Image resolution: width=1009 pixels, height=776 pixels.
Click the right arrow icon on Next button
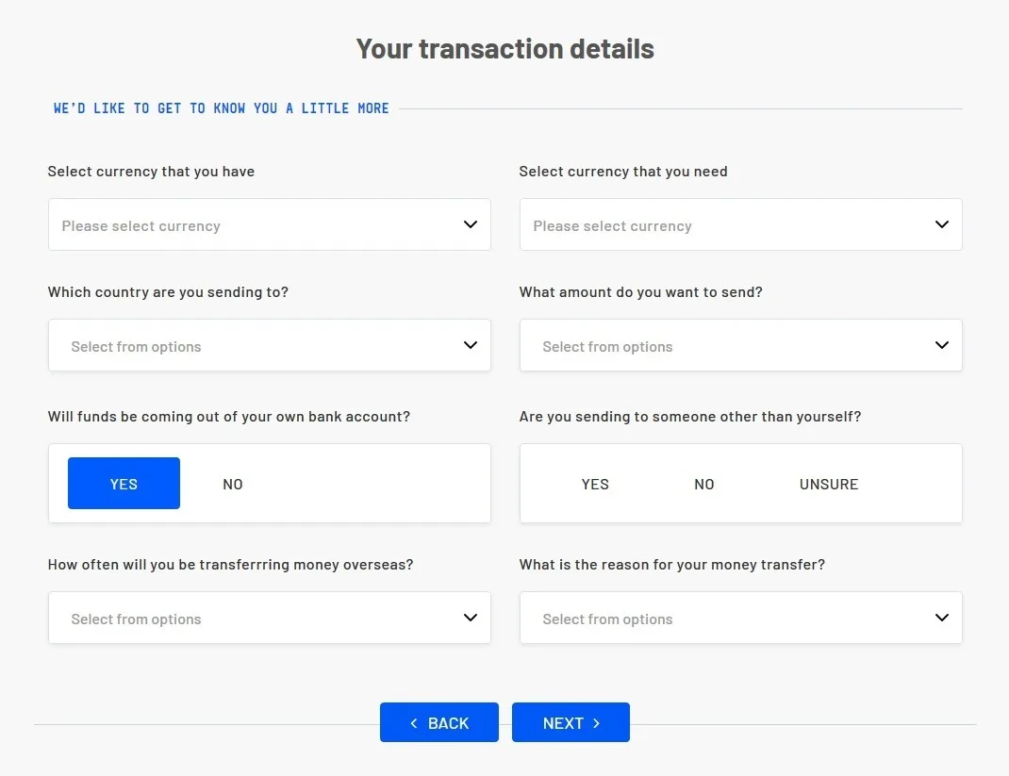click(596, 723)
